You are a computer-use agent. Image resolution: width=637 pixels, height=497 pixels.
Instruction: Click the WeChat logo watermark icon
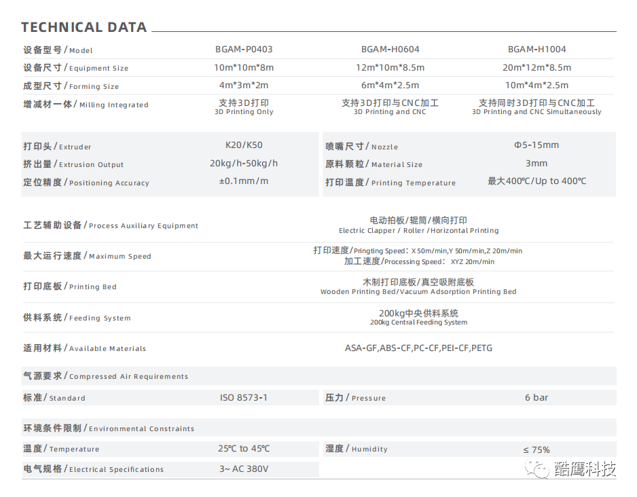click(x=541, y=469)
